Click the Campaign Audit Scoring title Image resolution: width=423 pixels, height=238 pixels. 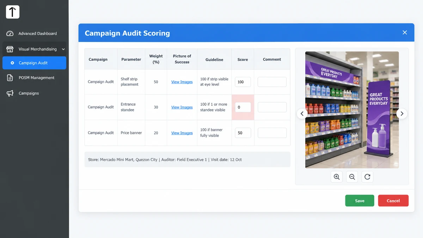click(127, 33)
